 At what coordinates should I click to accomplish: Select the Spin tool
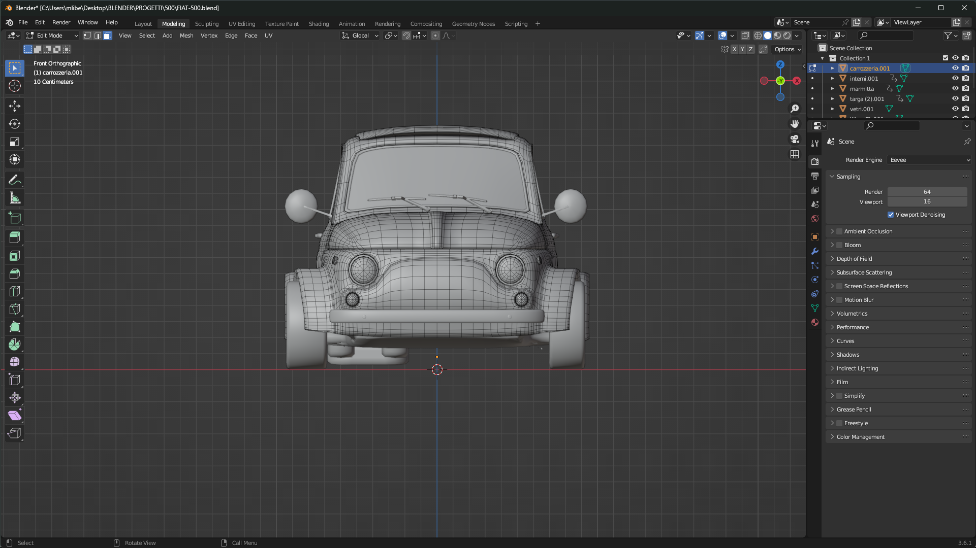coord(15,345)
